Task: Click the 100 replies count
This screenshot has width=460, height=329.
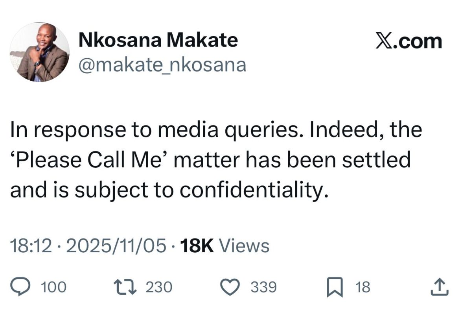Action: point(53,287)
